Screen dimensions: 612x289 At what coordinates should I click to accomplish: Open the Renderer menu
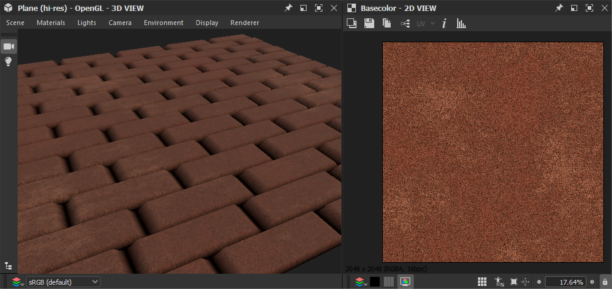pyautogui.click(x=245, y=23)
